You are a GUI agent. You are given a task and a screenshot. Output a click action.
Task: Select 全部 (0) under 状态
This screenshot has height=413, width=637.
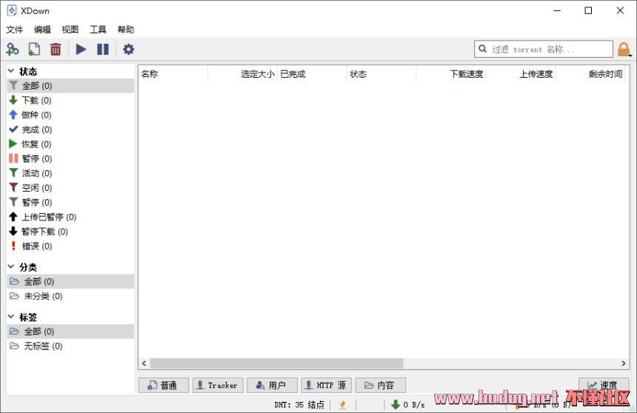70,86
